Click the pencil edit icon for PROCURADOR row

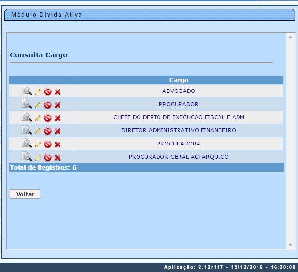(x=38, y=105)
